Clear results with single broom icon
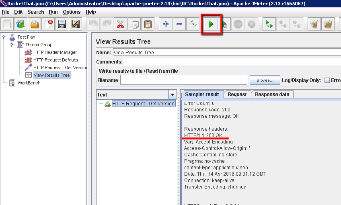 [314, 24]
